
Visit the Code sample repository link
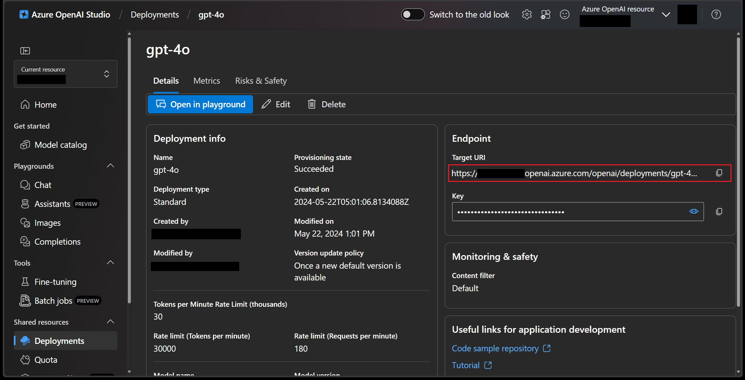pos(495,348)
